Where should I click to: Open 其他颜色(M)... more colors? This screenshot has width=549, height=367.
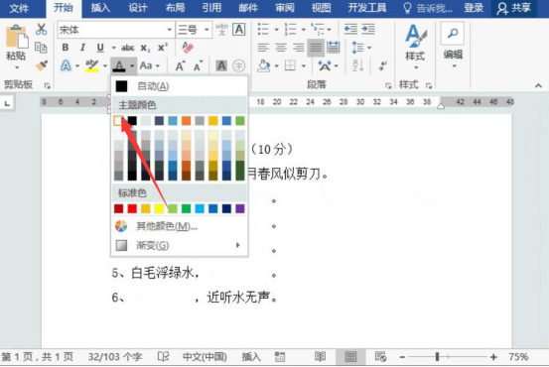click(179, 227)
